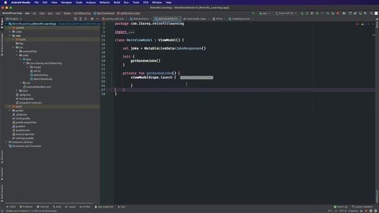This screenshot has height=213, width=379.
Task: Expand the .gradle folder in tree
Action: click(10, 28)
